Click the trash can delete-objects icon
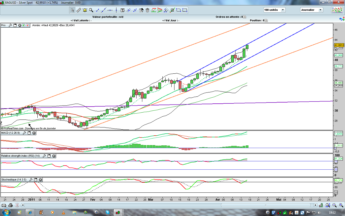The width and height of the screenshot is (345, 216). [x=147, y=10]
